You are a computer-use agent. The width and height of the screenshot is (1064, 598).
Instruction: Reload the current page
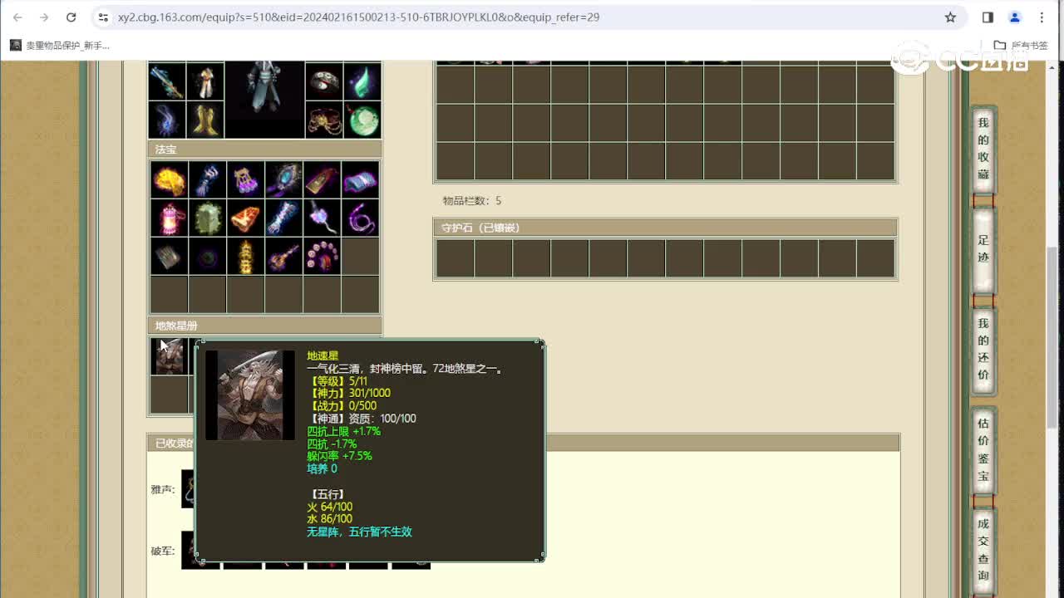[x=71, y=17]
